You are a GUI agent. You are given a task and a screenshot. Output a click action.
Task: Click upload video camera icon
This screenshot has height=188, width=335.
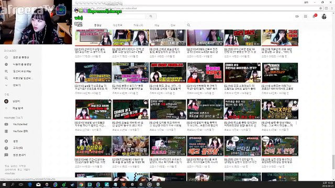297,16
